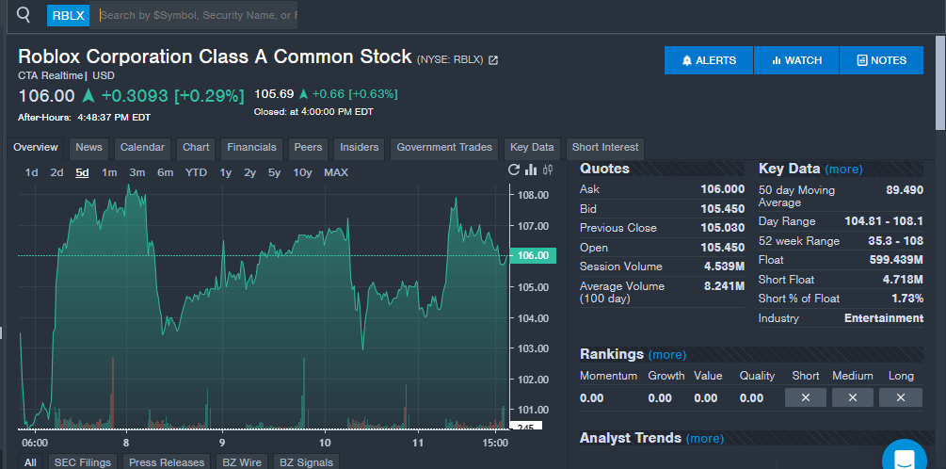Switch to bar chart type icon
Screen dimensions: 946x469
(531, 170)
